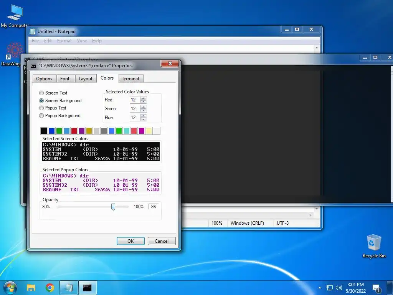Image resolution: width=393 pixels, height=295 pixels.
Task: Click Notepad's vertical scrollbar up arrow
Action: (x=317, y=48)
